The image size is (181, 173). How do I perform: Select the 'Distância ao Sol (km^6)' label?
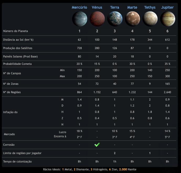[x=18, y=40]
